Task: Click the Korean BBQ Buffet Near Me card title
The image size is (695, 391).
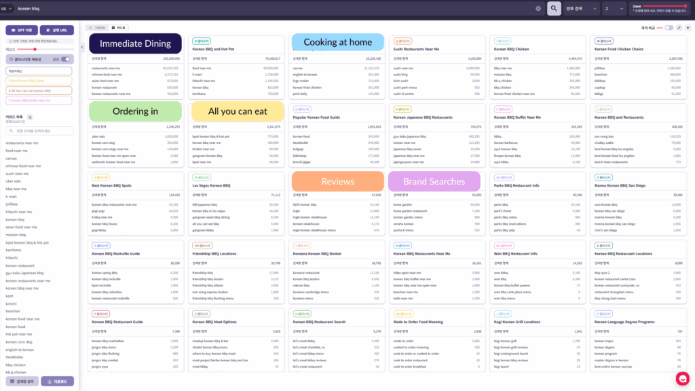Action: [517, 117]
